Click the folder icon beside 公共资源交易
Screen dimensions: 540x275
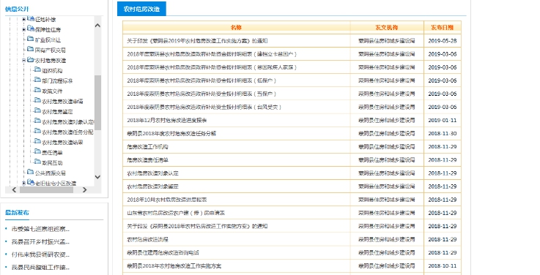click(x=30, y=172)
